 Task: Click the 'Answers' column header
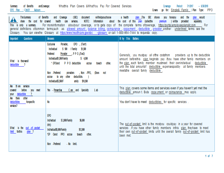point(51,39)
